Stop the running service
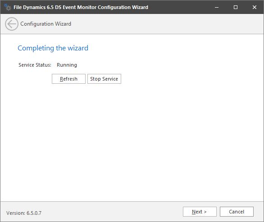Screen dimensions: 264x222 click(x=104, y=79)
